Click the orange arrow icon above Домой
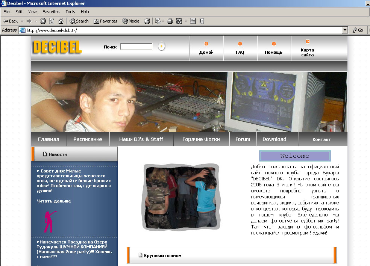370x266 pixels. (x=206, y=44)
